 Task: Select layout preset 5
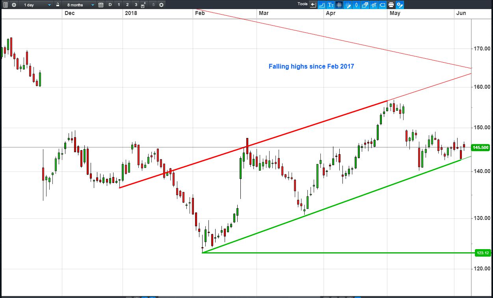click(153, 5)
